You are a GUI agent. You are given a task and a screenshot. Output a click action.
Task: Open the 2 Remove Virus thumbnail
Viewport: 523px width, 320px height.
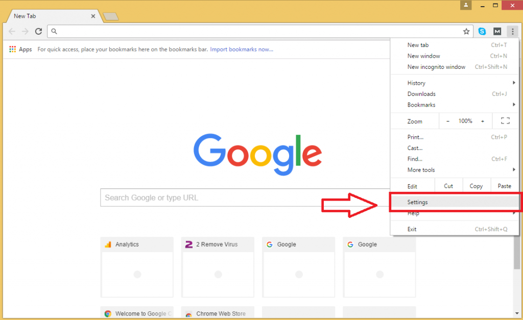[x=218, y=267]
